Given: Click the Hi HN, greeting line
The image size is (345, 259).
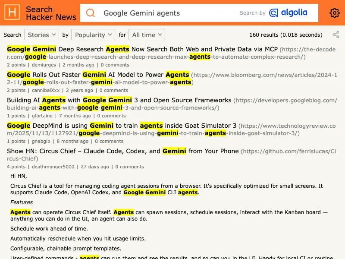Looking at the screenshot, I should point(19,176).
